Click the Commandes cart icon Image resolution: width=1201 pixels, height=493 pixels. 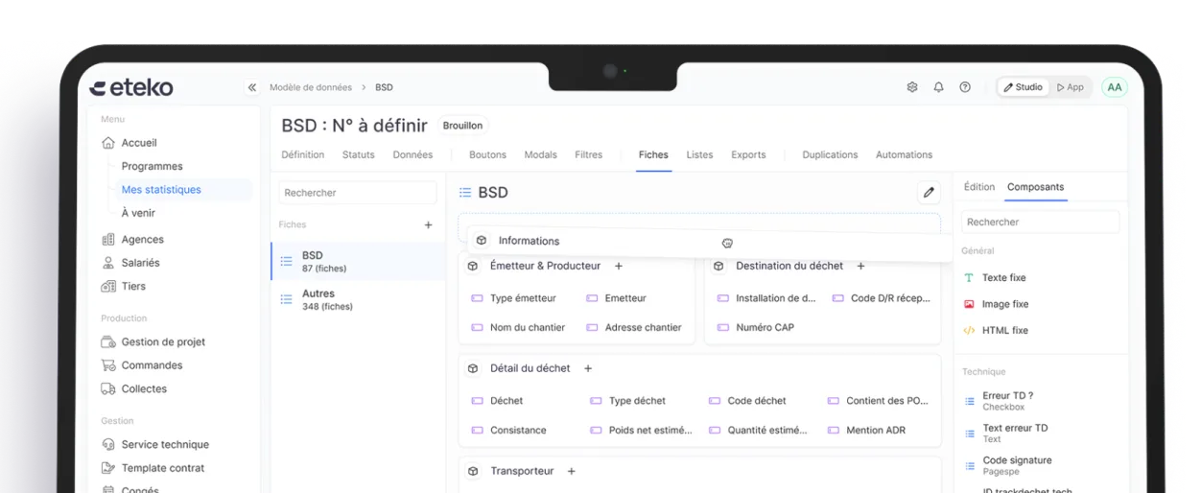click(x=108, y=365)
